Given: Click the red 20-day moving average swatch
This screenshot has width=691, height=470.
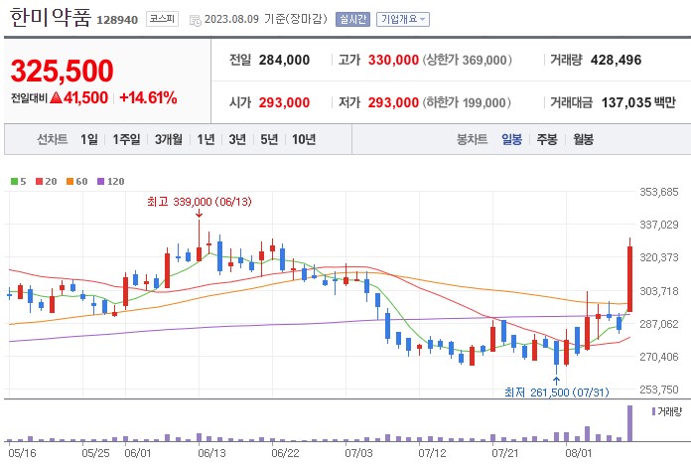Looking at the screenshot, I should click(x=40, y=181).
